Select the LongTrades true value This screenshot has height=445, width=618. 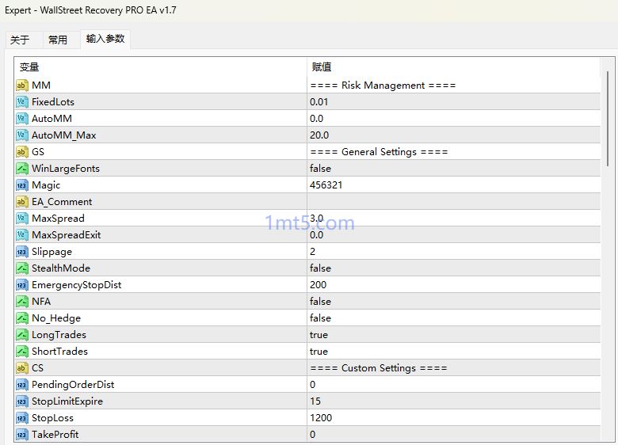pyautogui.click(x=319, y=335)
